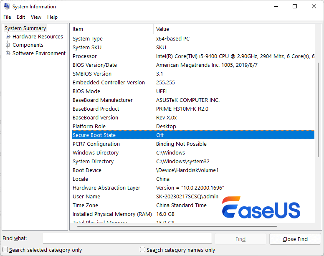Image resolution: width=324 pixels, height=256 pixels.
Task: Select the Embedded Controller Version row
Action: click(193, 82)
